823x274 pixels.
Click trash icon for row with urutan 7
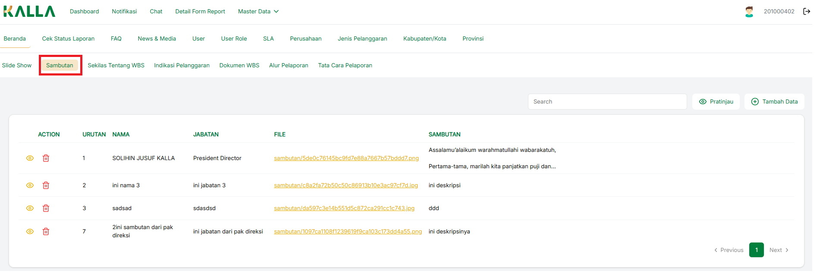[46, 232]
